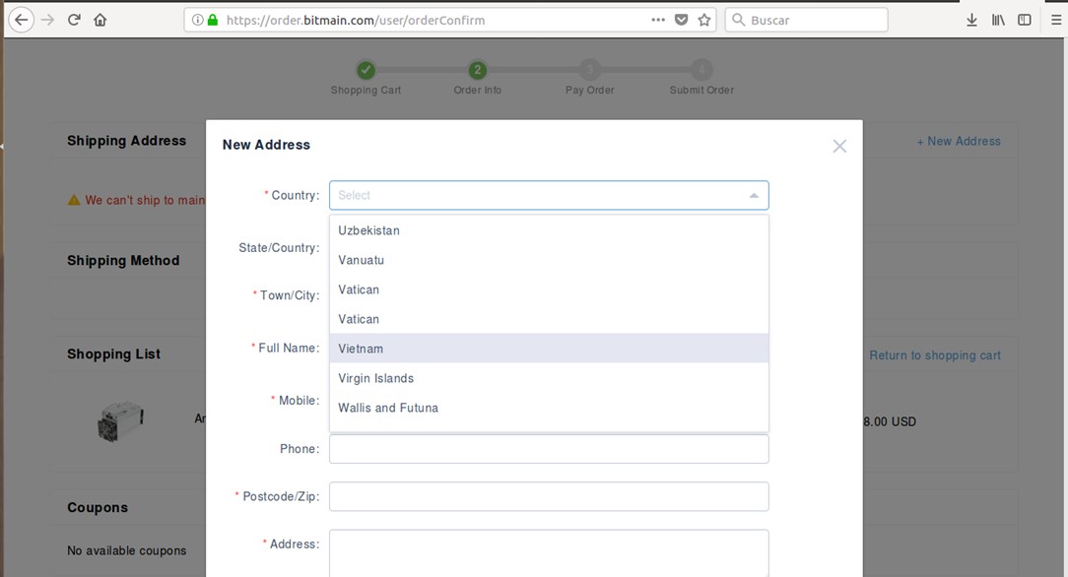Show the browser library icon
The height and width of the screenshot is (577, 1068).
pos(998,20)
